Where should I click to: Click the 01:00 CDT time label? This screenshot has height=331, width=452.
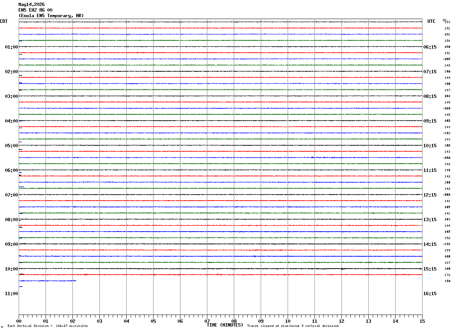(x=11, y=47)
